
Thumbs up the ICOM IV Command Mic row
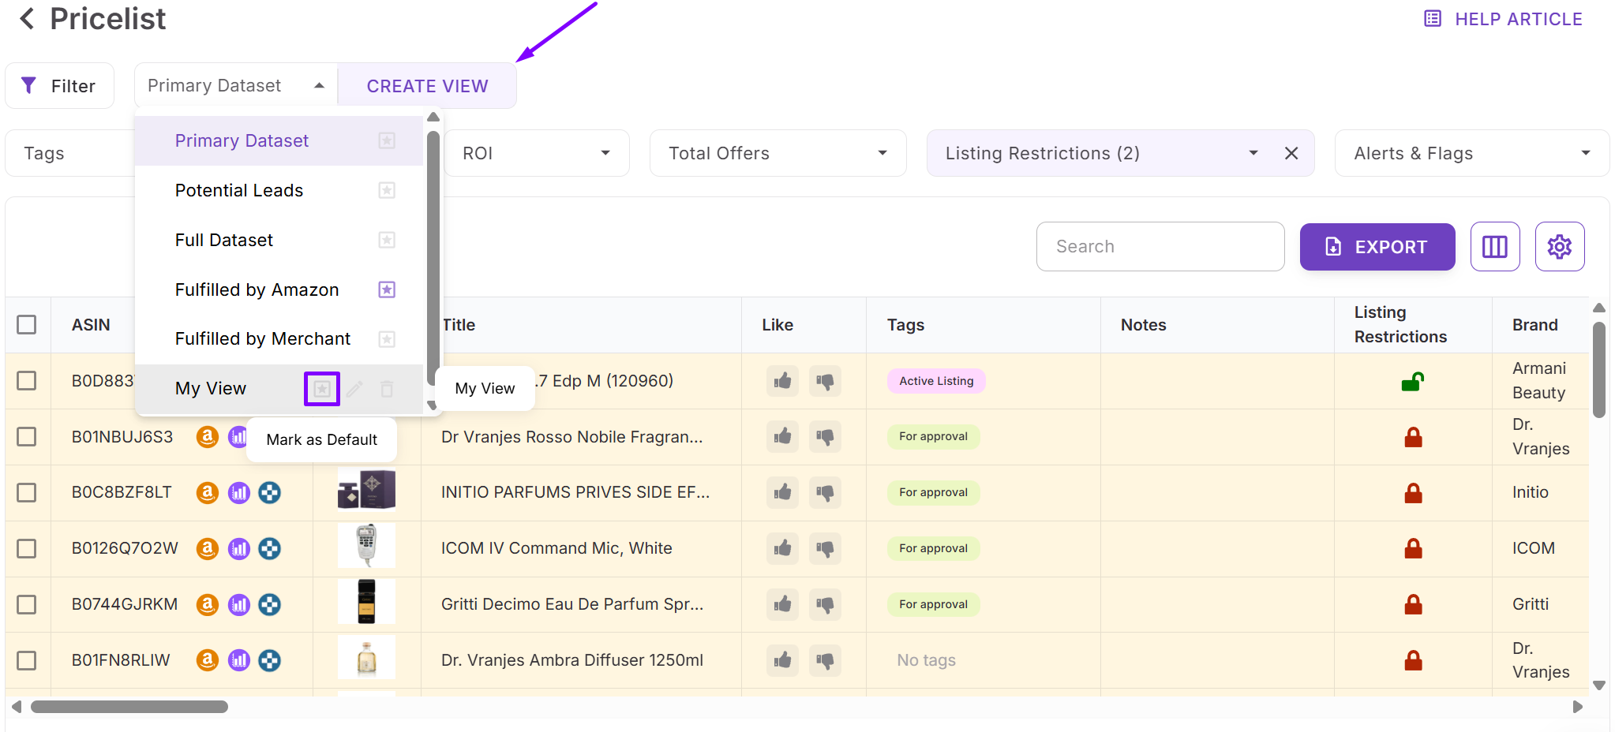coord(782,548)
